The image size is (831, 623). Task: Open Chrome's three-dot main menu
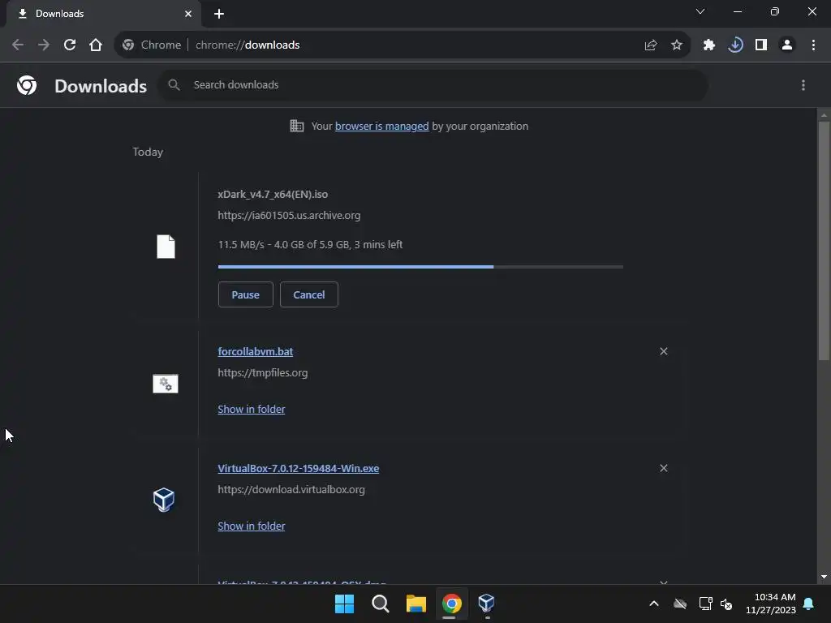813,45
